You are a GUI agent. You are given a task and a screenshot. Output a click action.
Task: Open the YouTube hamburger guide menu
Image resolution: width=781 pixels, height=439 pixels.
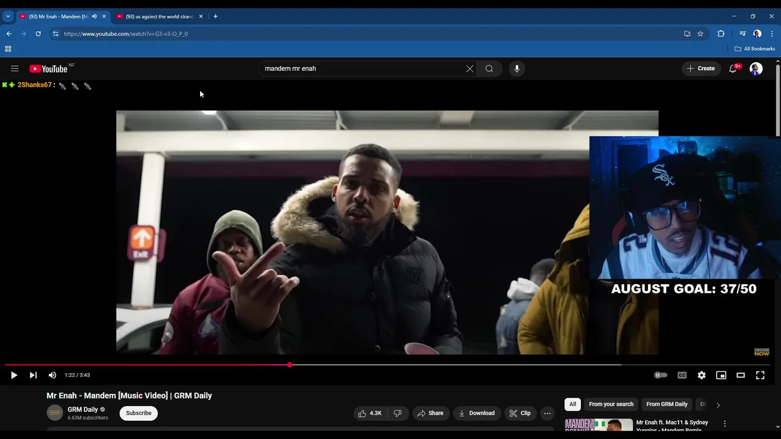point(15,69)
